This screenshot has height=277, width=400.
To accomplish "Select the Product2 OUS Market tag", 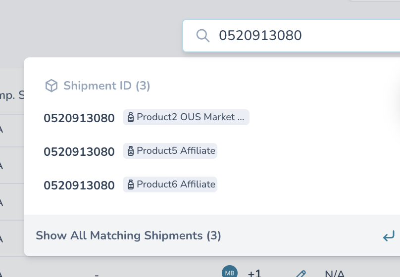I will point(186,117).
